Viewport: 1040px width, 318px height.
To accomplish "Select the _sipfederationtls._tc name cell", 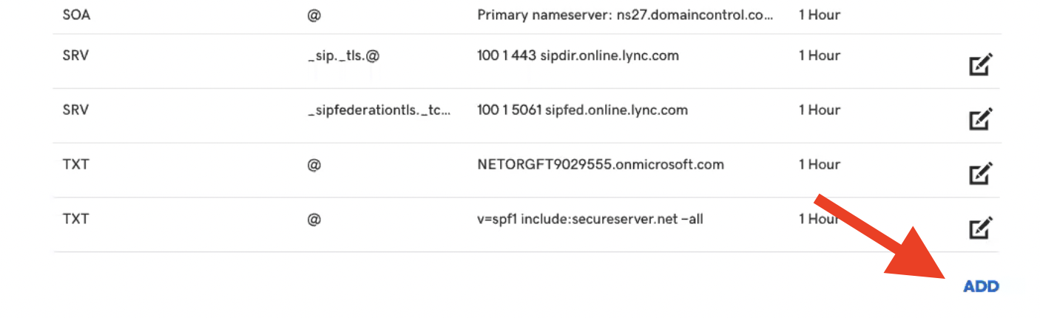I will pyautogui.click(x=379, y=110).
